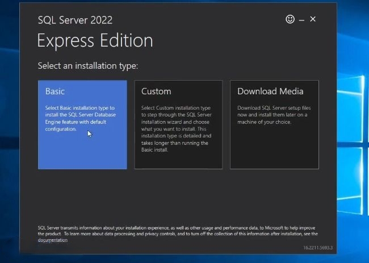369x263 pixels.
Task: Close the SQL Server installer window
Action: (x=313, y=19)
